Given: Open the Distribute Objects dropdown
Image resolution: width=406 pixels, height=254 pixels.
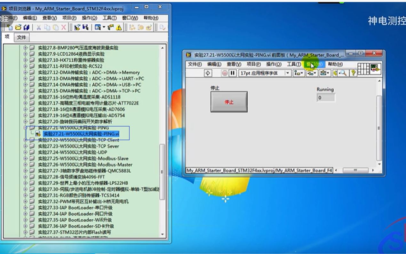Looking at the screenshot, I should click(312, 73).
